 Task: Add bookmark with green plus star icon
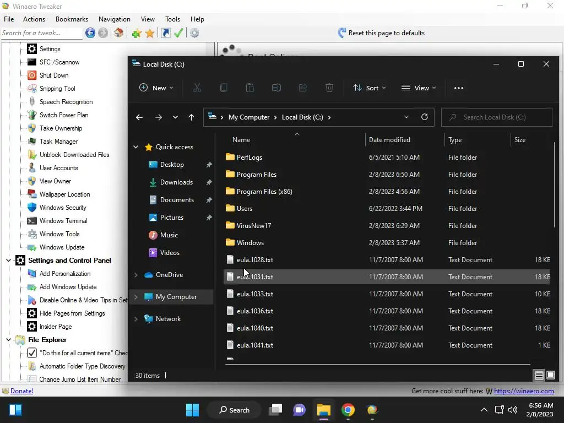point(137,33)
